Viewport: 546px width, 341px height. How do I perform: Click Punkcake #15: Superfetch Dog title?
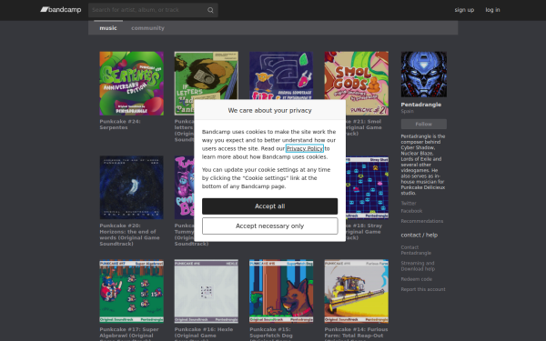point(271,334)
